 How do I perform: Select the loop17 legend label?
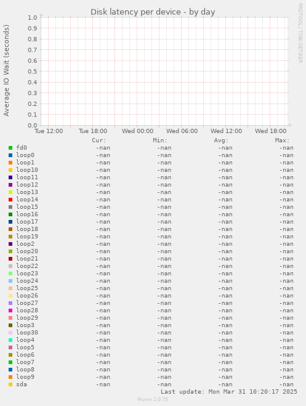27,222
